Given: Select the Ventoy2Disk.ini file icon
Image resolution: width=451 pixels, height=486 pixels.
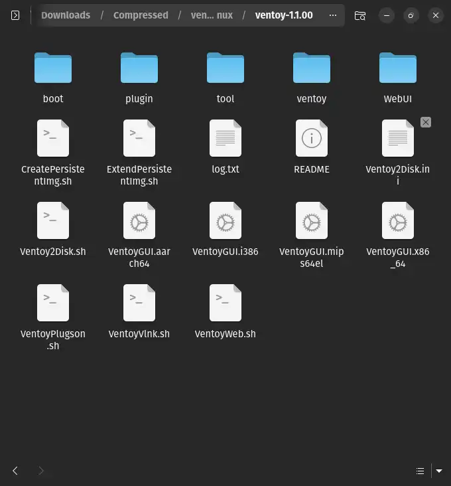Looking at the screenshot, I should [x=398, y=138].
